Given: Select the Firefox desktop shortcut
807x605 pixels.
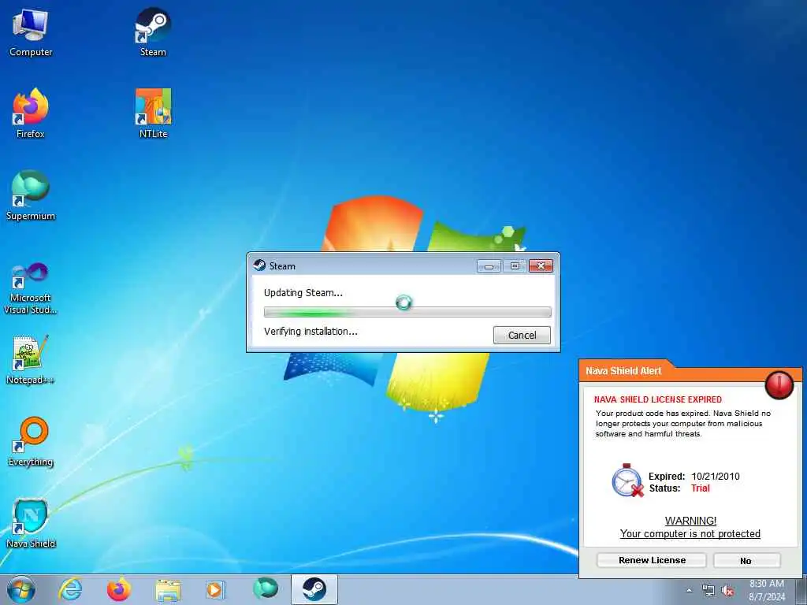Looking at the screenshot, I should coord(31,113).
